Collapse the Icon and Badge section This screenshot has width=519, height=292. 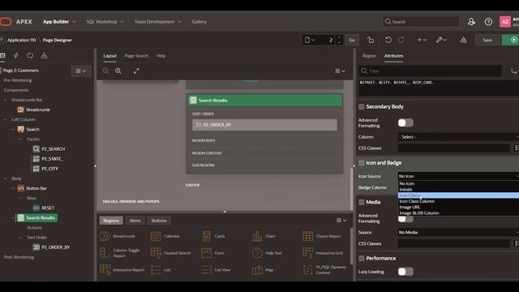(362, 163)
